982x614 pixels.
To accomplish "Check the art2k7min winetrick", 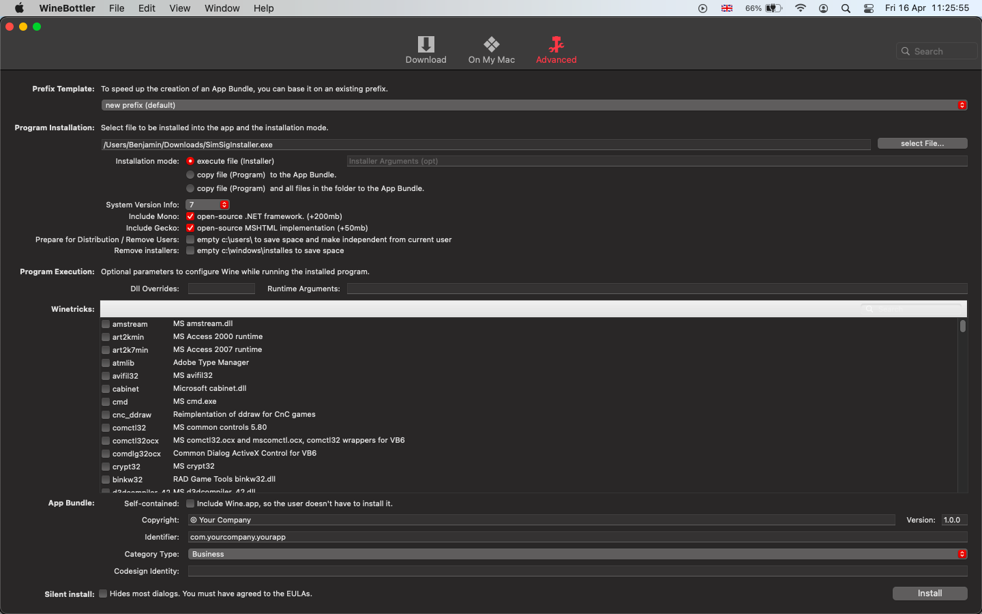I will click(106, 350).
